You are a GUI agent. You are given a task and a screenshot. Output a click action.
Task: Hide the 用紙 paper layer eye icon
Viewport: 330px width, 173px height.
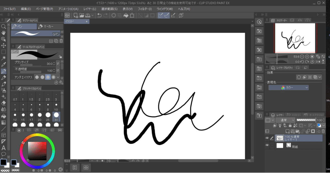tap(267, 145)
